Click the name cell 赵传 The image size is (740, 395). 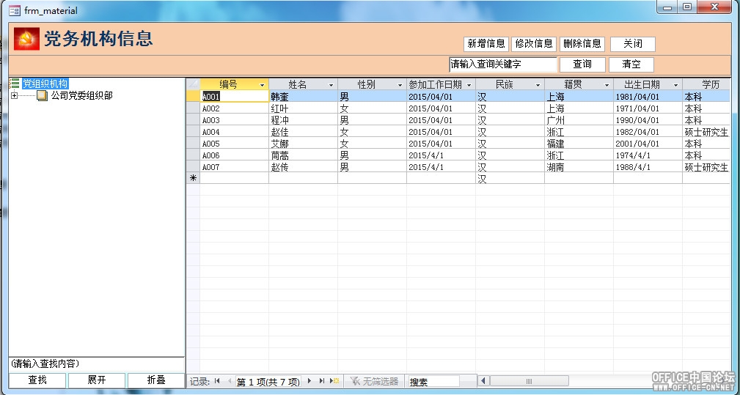[x=304, y=167]
